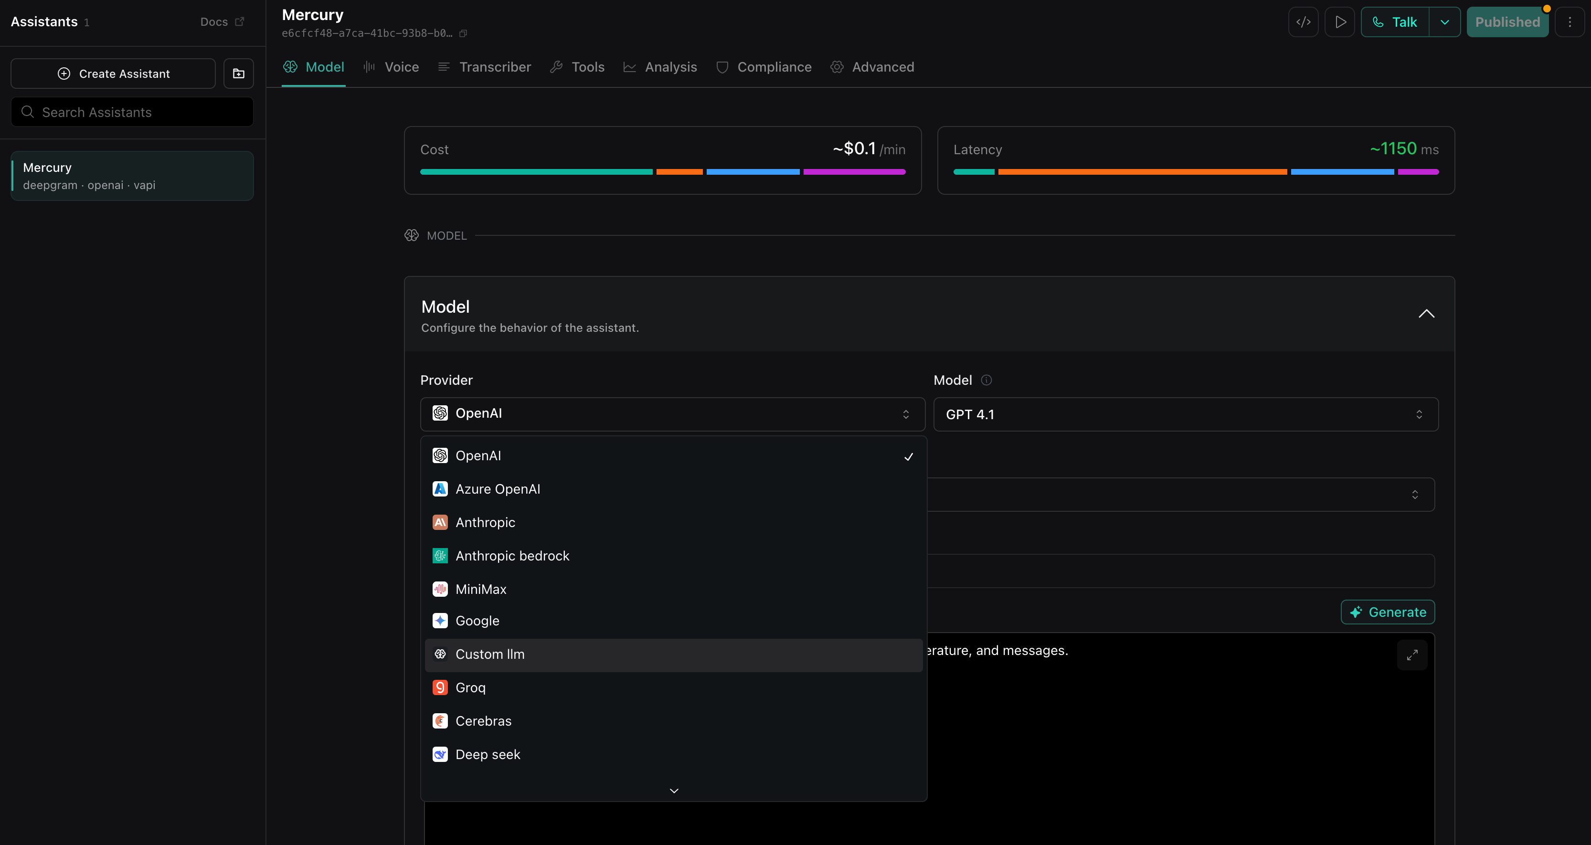Click the ~$0.1 /min cost value

(x=869, y=149)
